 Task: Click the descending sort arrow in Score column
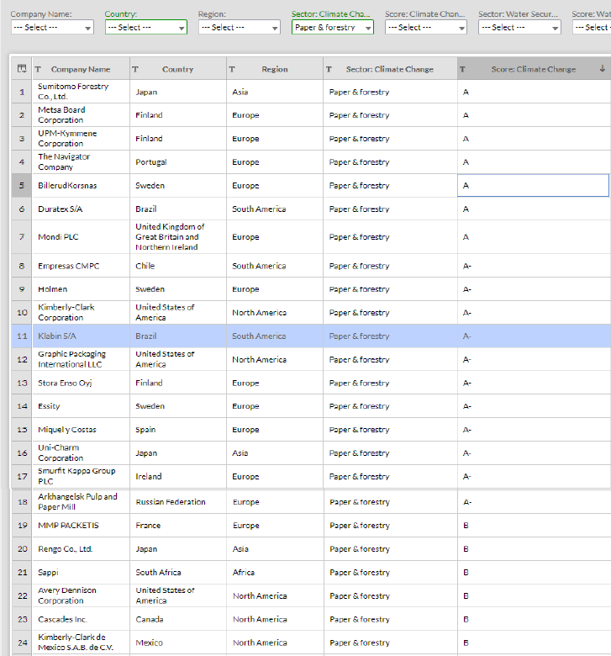coord(603,69)
